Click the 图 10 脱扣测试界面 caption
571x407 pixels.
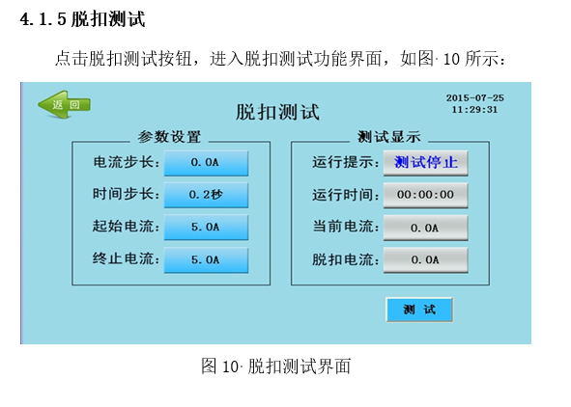pos(276,366)
